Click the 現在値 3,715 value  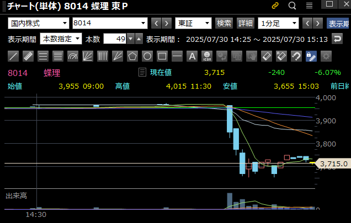214,72
